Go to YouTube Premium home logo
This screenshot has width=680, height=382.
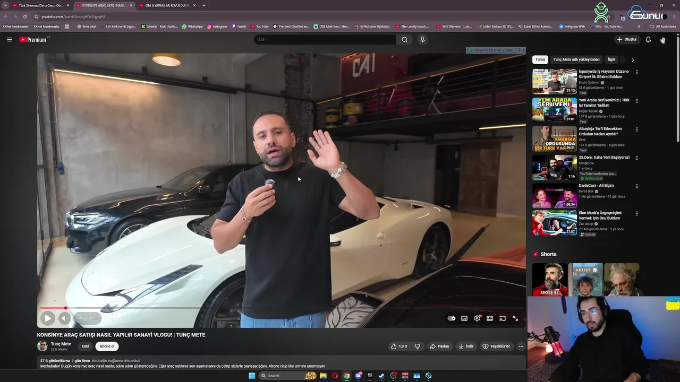33,39
